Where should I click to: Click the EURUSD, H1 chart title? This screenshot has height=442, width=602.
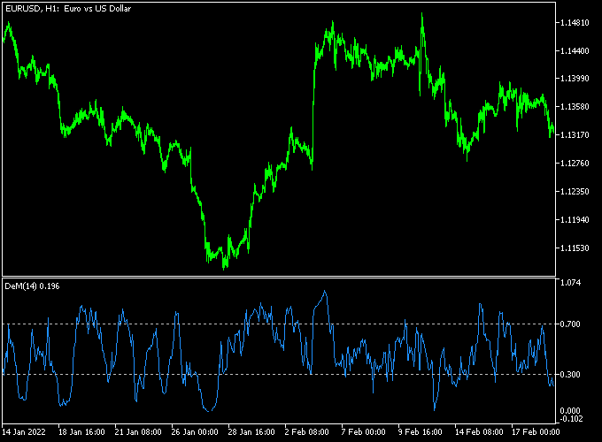tap(68, 9)
